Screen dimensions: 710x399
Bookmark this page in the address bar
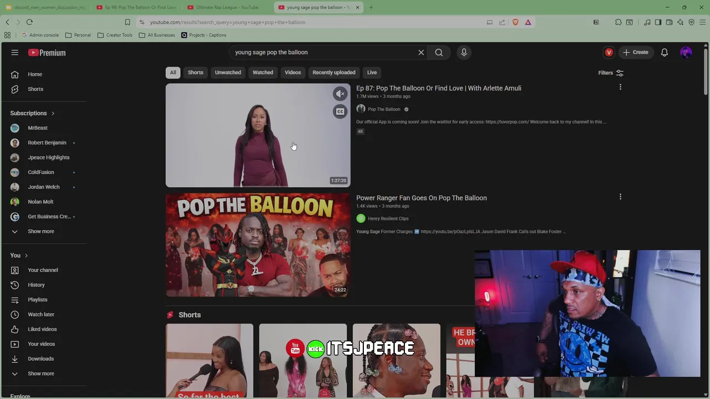(128, 22)
